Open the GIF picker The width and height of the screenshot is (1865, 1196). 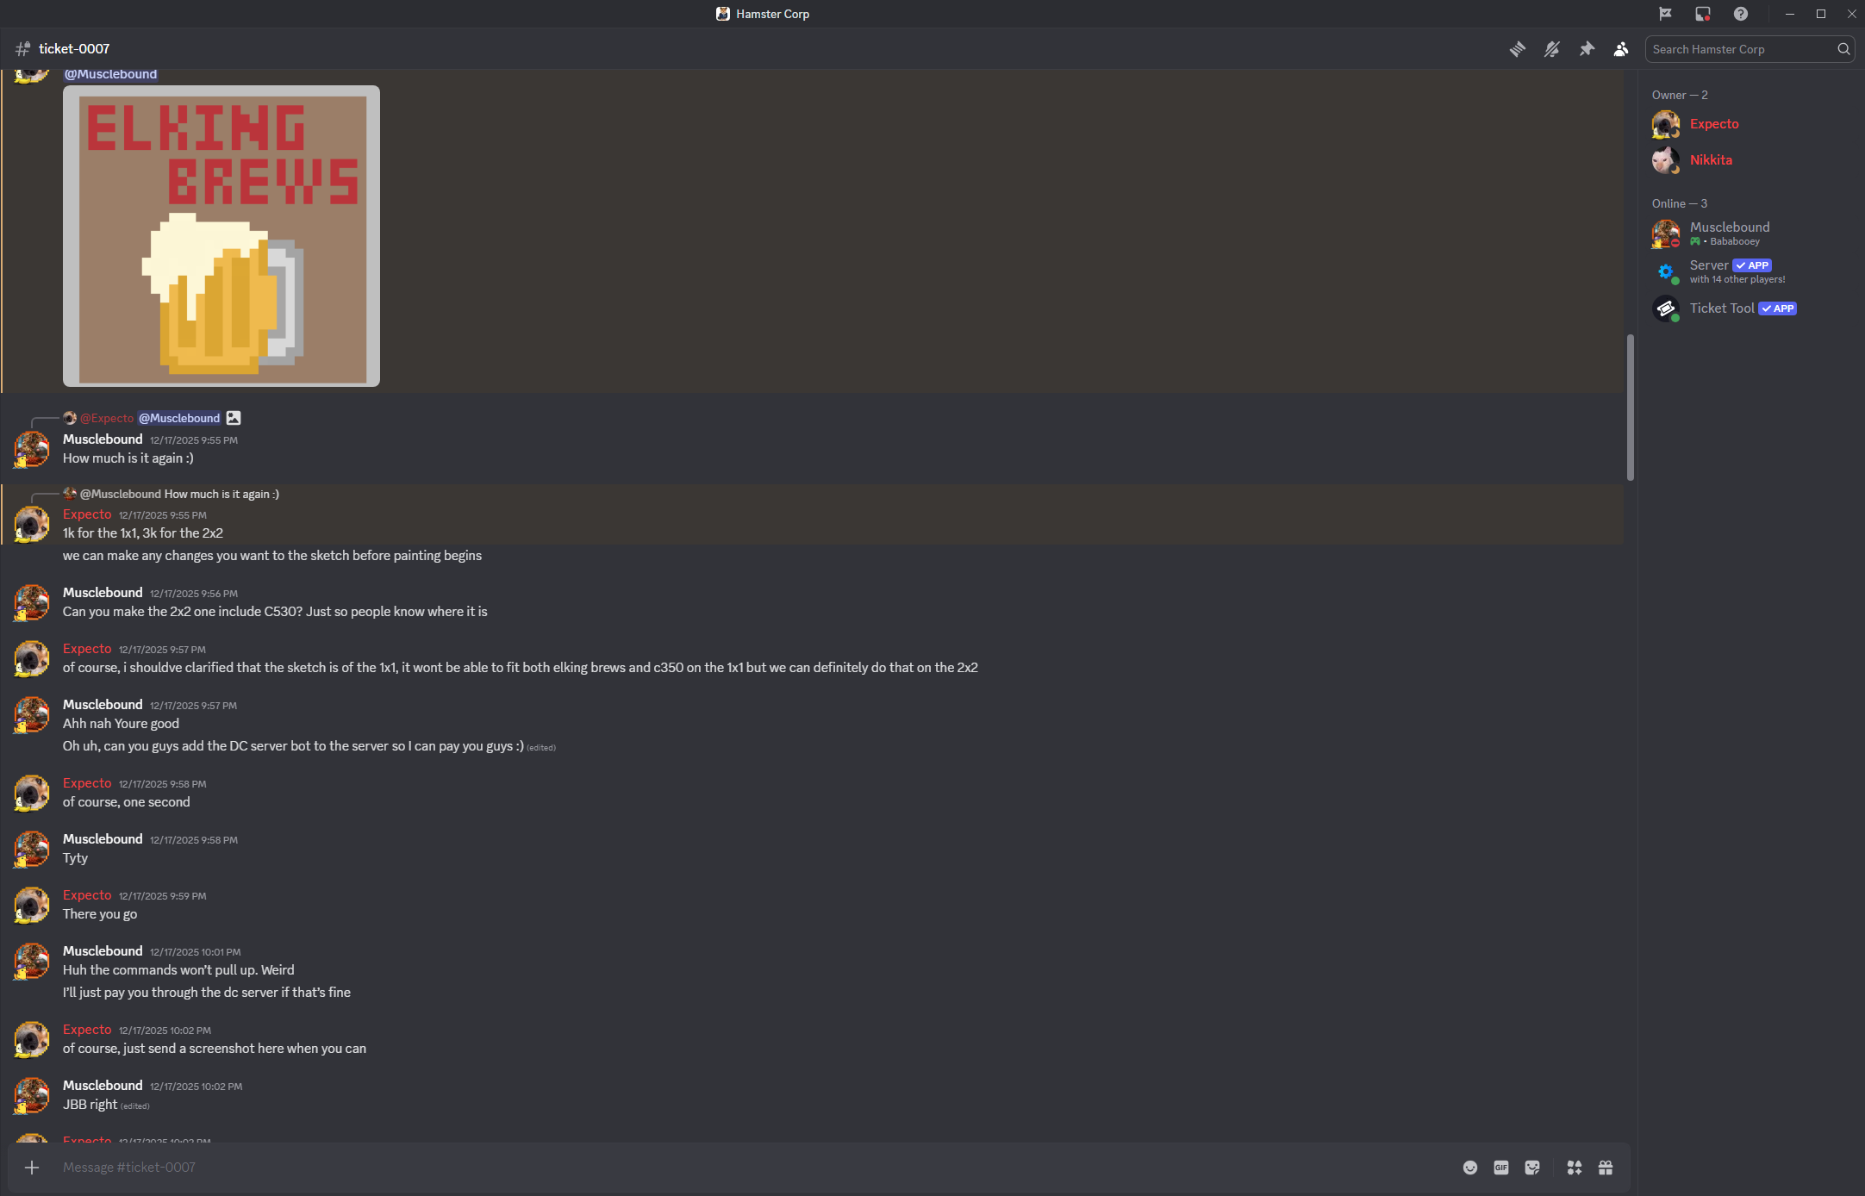pos(1501,1168)
